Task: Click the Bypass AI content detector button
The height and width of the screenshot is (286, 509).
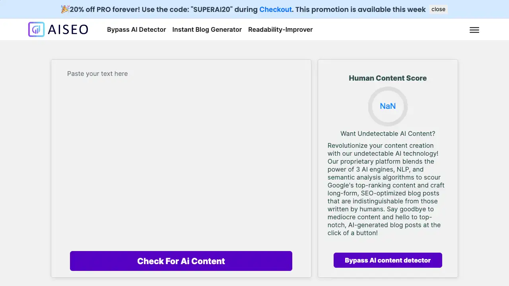Action: pos(388,260)
